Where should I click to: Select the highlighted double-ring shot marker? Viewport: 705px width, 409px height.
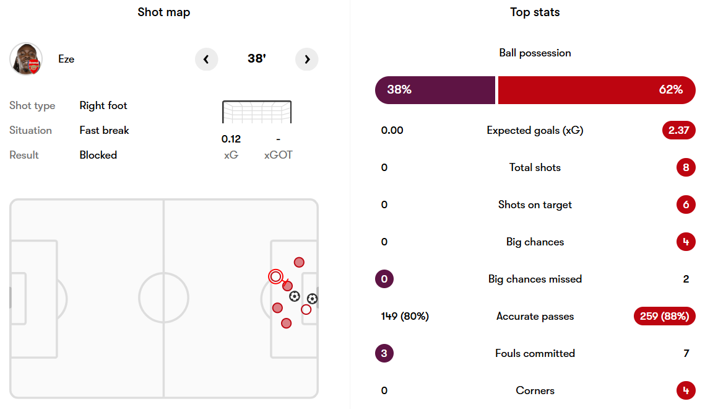[x=275, y=276]
